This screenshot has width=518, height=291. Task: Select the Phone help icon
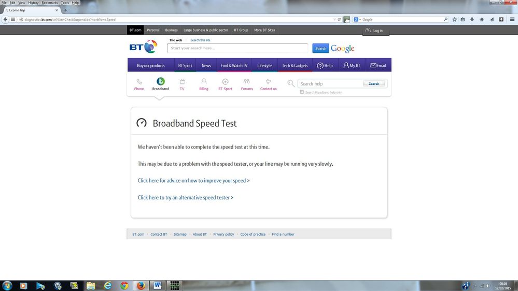139,84
